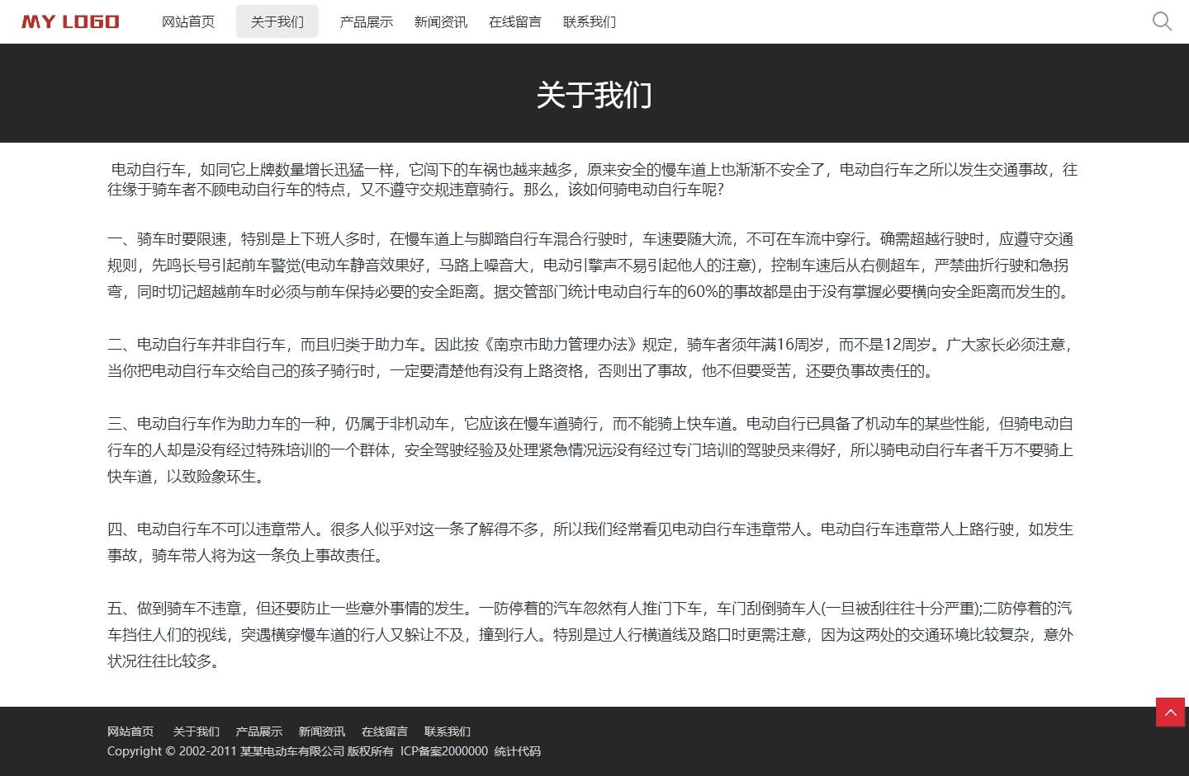Select the 关于我们 tab in the top navigation
This screenshot has width=1189, height=776.
[277, 21]
